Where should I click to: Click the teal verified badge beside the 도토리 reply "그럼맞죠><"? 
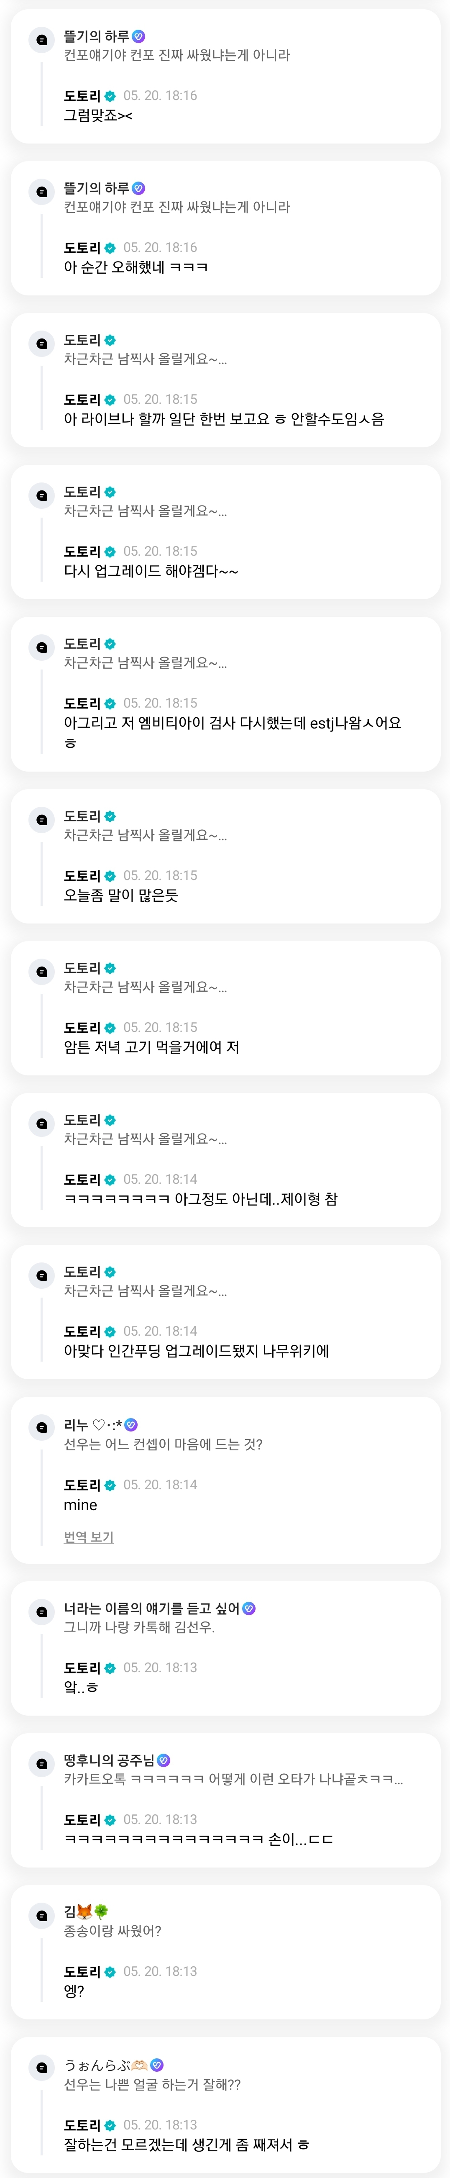click(110, 96)
